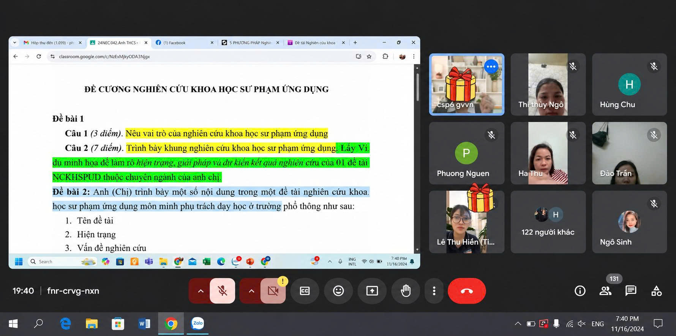The width and height of the screenshot is (676, 336).
Task: Open meeting details info icon
Action: tap(580, 291)
